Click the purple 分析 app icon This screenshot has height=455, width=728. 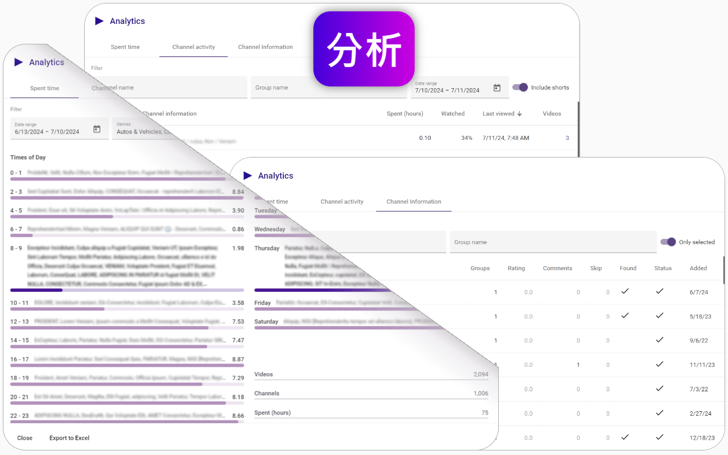click(363, 48)
